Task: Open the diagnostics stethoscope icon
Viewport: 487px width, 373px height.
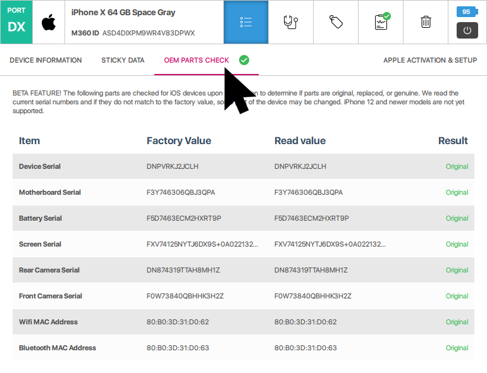Action: tap(291, 22)
